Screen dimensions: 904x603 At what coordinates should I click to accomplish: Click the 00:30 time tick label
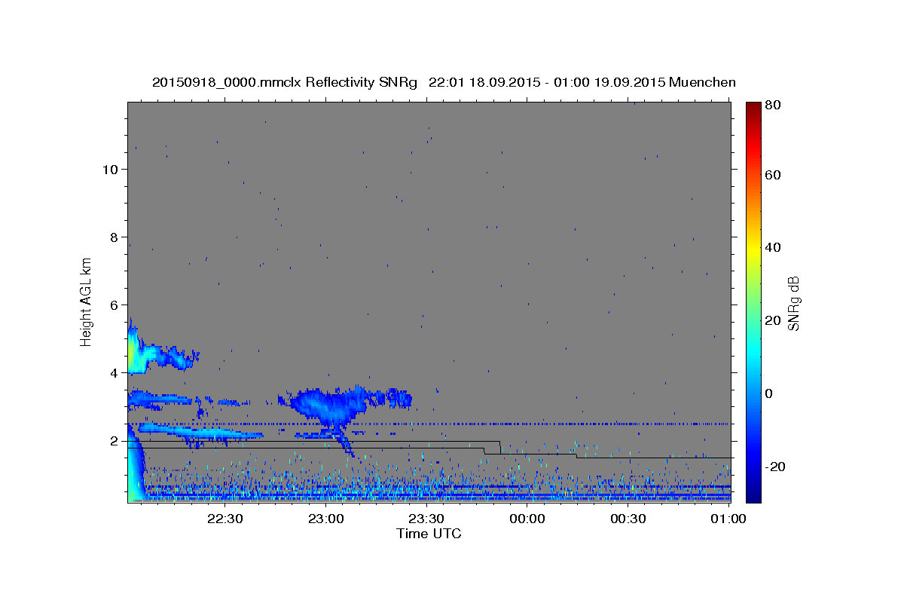pyautogui.click(x=628, y=519)
